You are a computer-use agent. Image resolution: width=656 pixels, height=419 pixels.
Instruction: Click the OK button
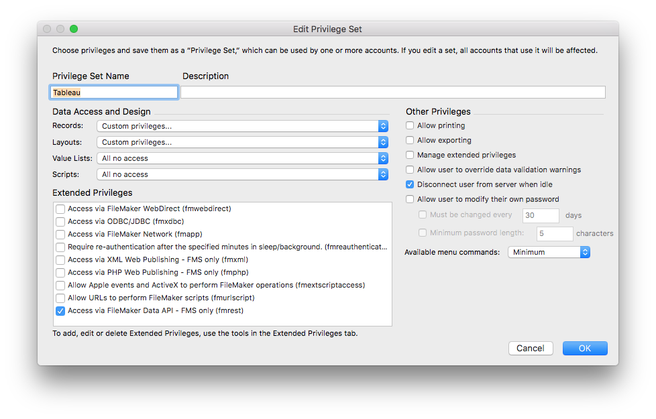coord(585,348)
